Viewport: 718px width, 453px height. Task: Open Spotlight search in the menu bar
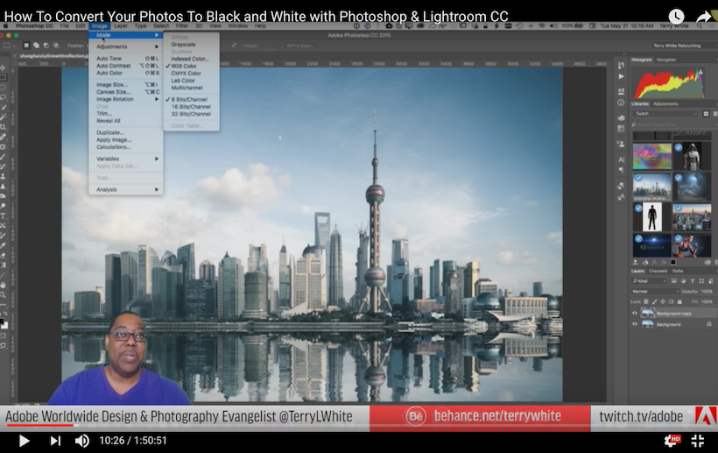[x=700, y=26]
